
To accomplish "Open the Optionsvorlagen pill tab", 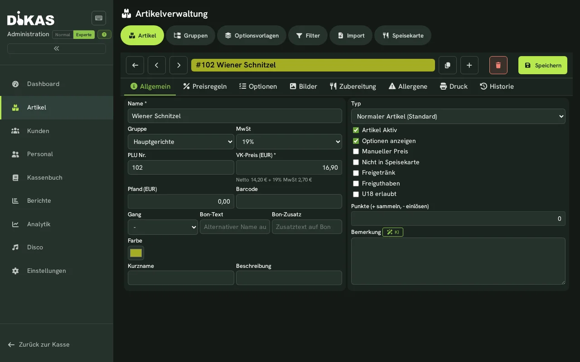I will click(251, 35).
